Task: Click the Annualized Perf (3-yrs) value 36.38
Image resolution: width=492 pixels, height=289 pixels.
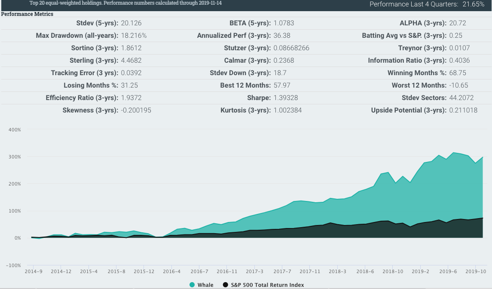Action: coord(282,35)
